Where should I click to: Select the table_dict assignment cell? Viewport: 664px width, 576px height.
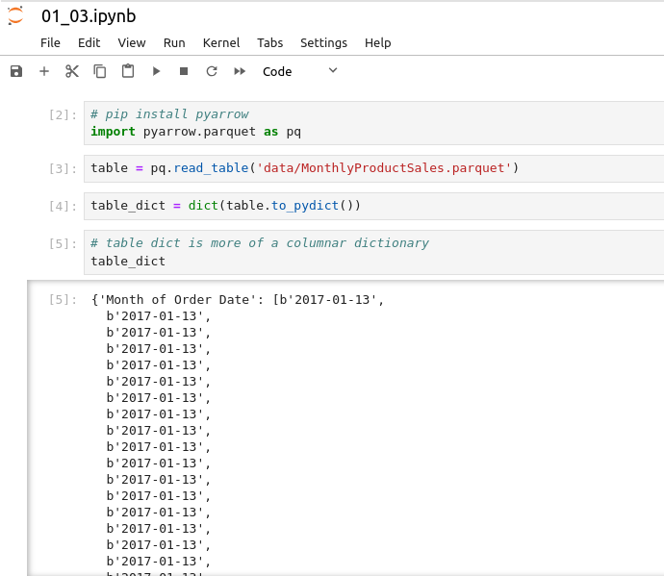[x=373, y=206]
